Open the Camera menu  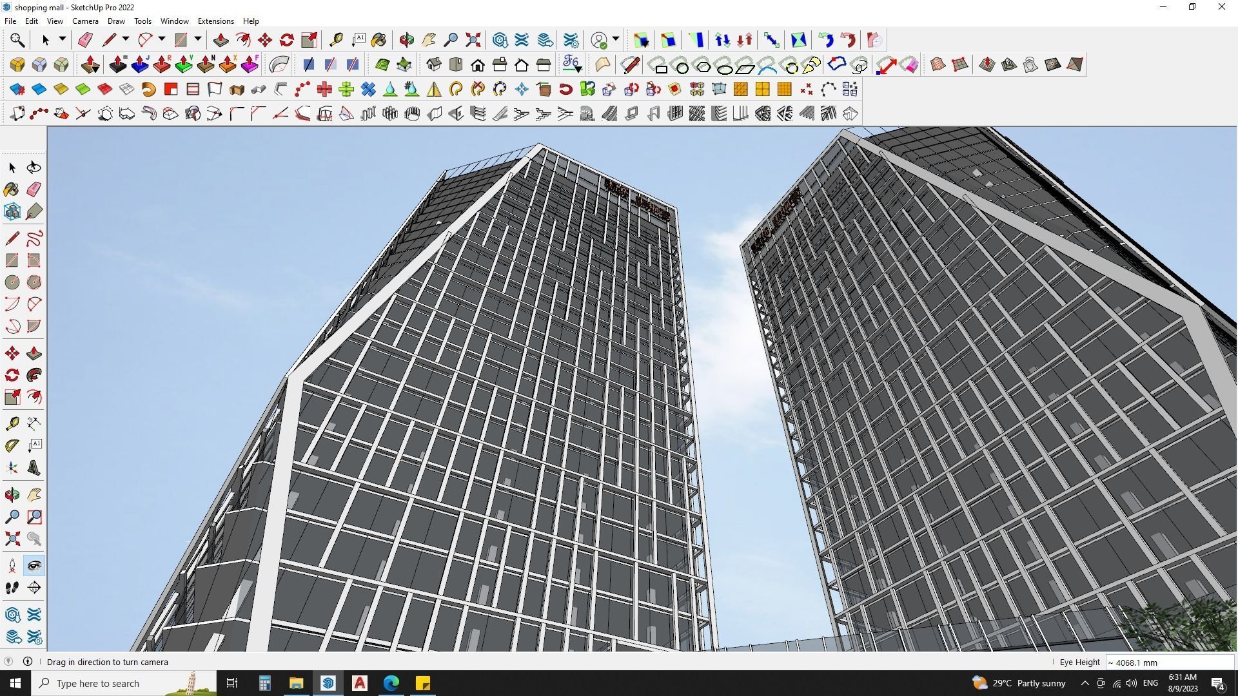point(85,21)
